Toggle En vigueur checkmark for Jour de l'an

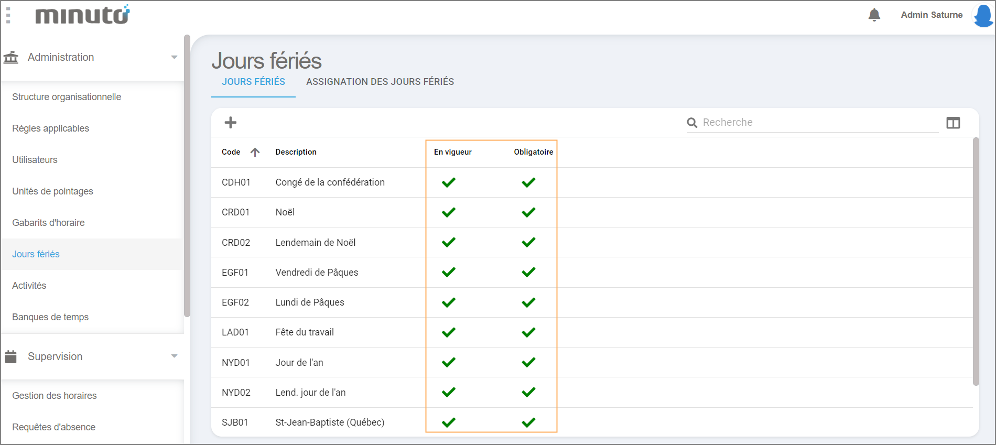(449, 362)
